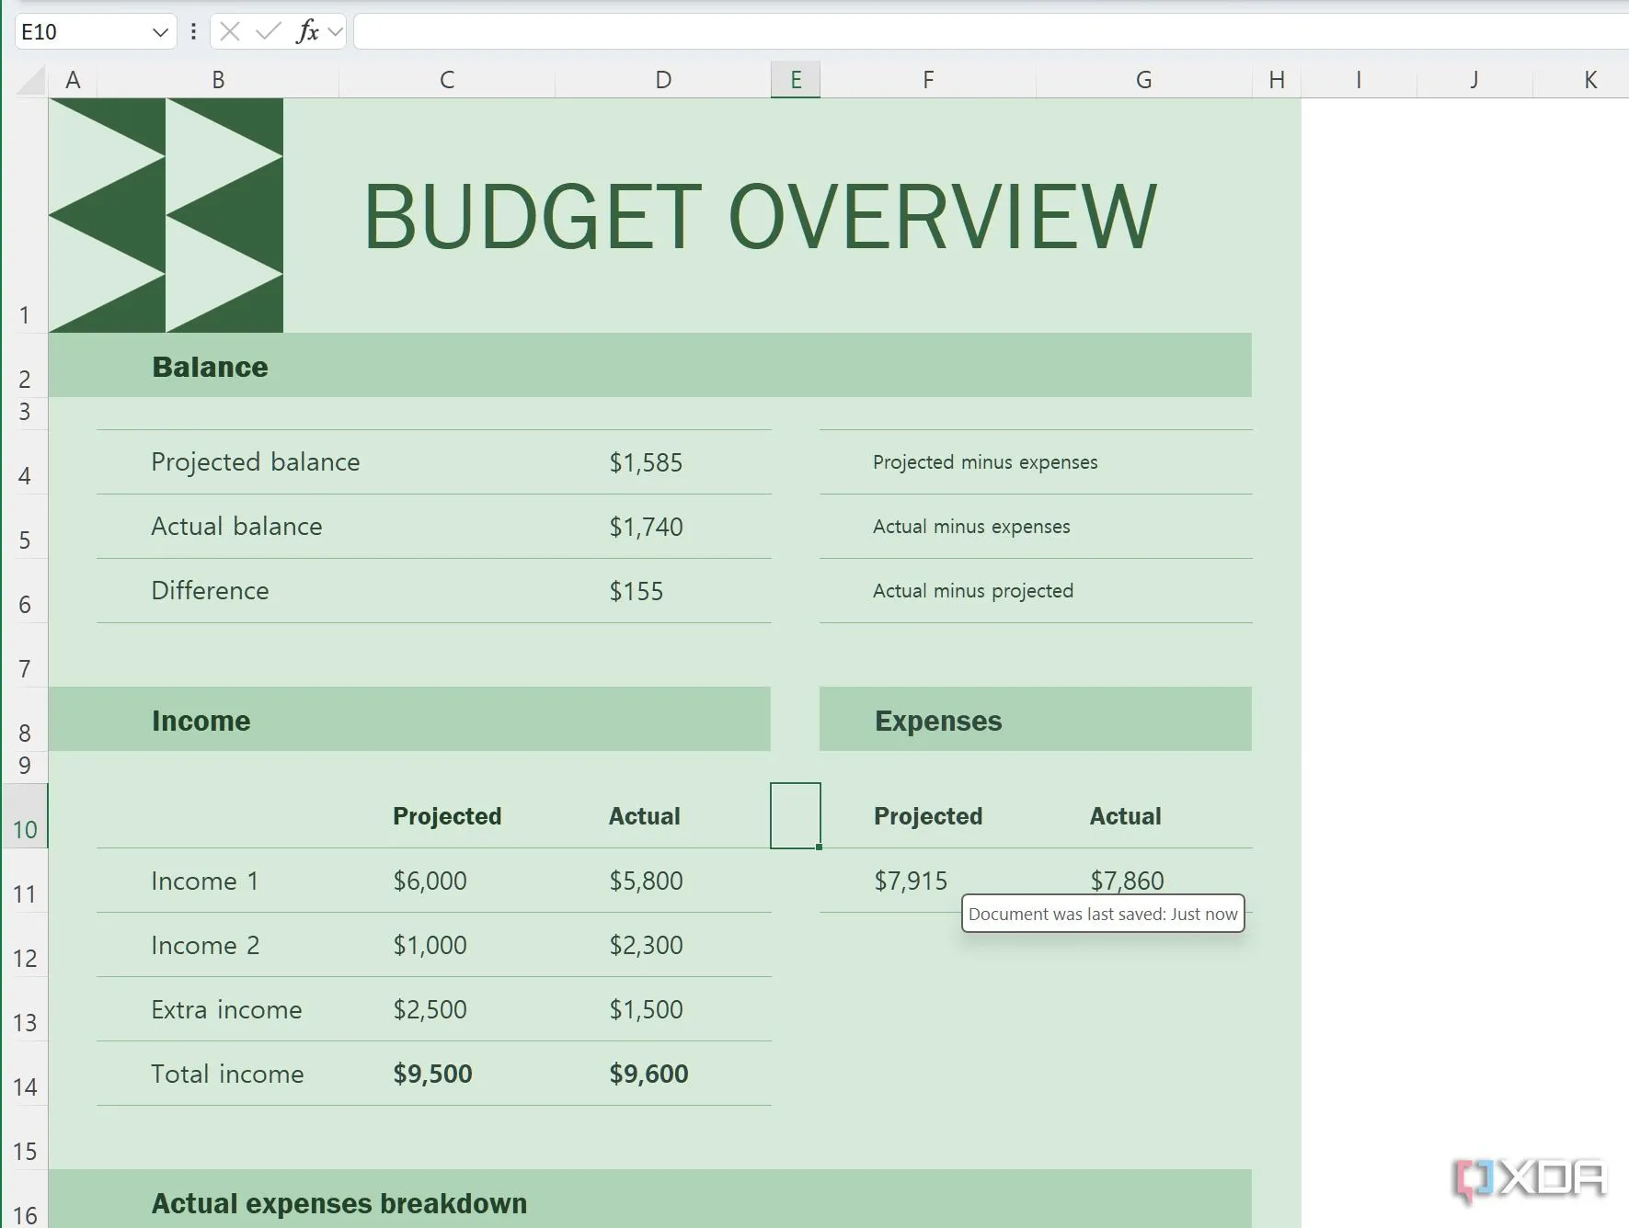1629x1228 pixels.
Task: Select row 6 header
Action: pos(25,590)
